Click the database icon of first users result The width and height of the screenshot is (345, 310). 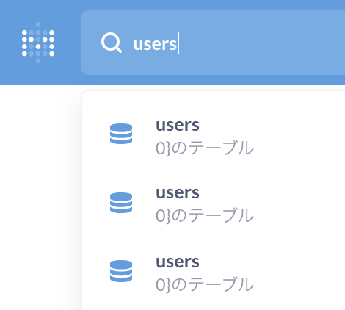point(121,134)
